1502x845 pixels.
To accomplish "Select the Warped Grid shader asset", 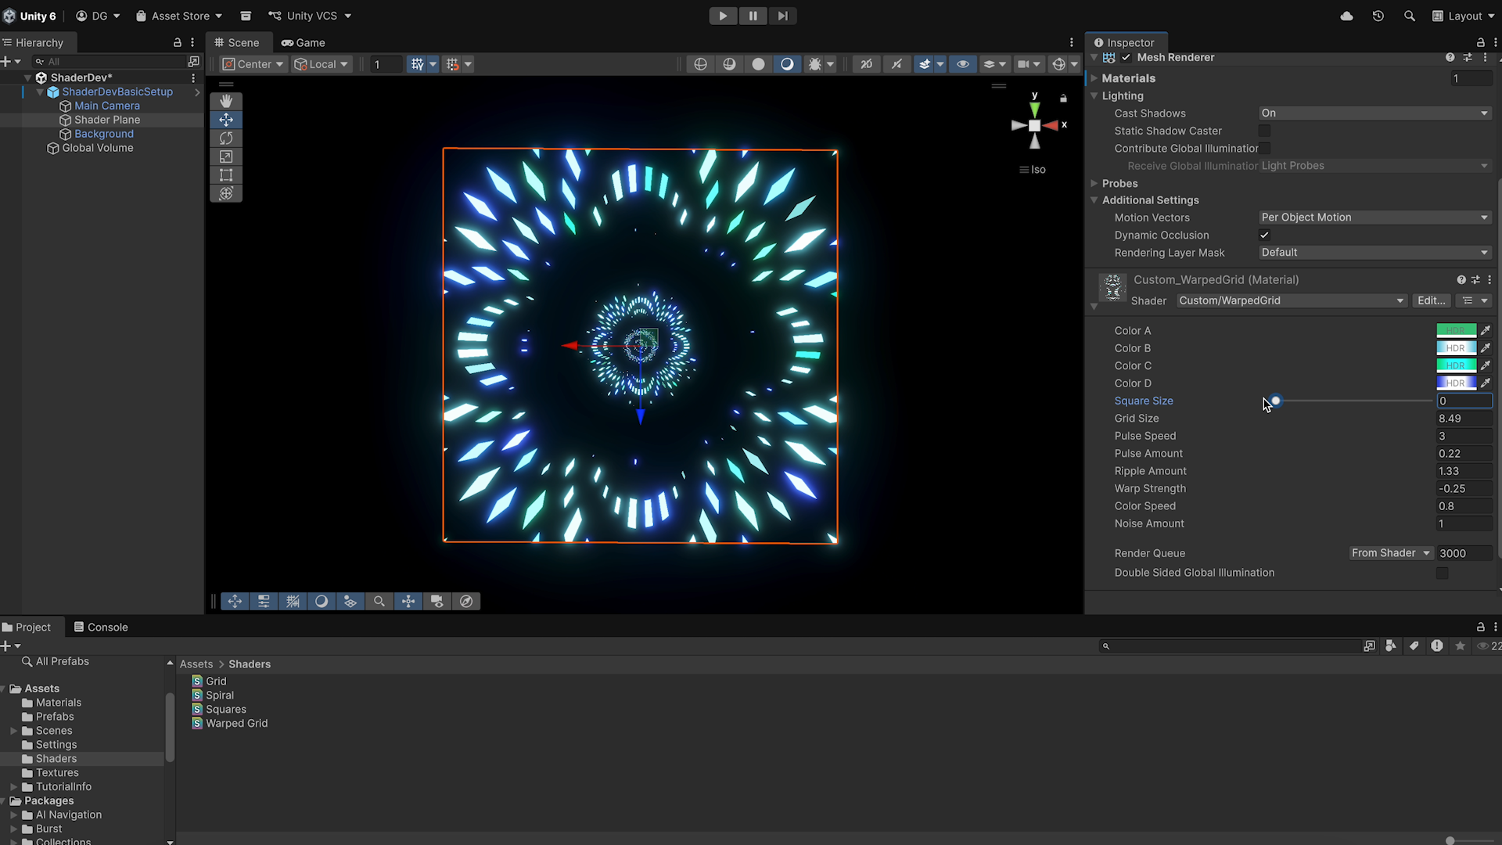I will click(x=236, y=723).
